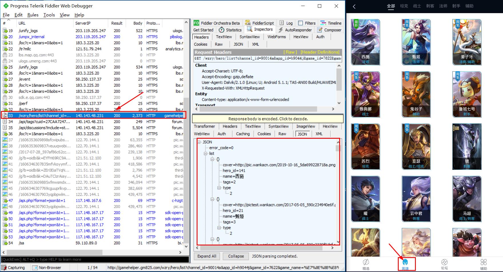Screen dimensions: 503x272
Task: Collapse the list node in JSON tree
Action: 205,154
